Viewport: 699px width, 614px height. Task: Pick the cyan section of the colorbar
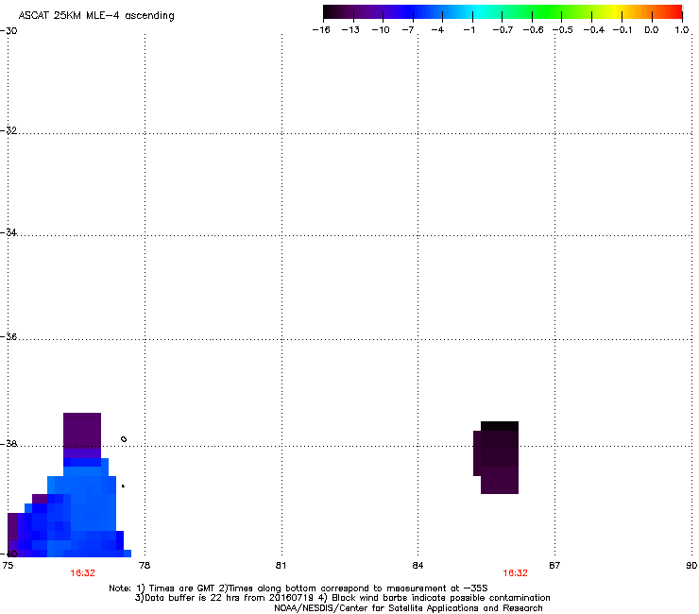[x=479, y=11]
